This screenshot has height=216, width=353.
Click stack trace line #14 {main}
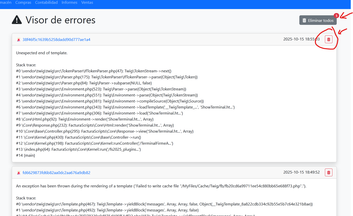point(26,155)
